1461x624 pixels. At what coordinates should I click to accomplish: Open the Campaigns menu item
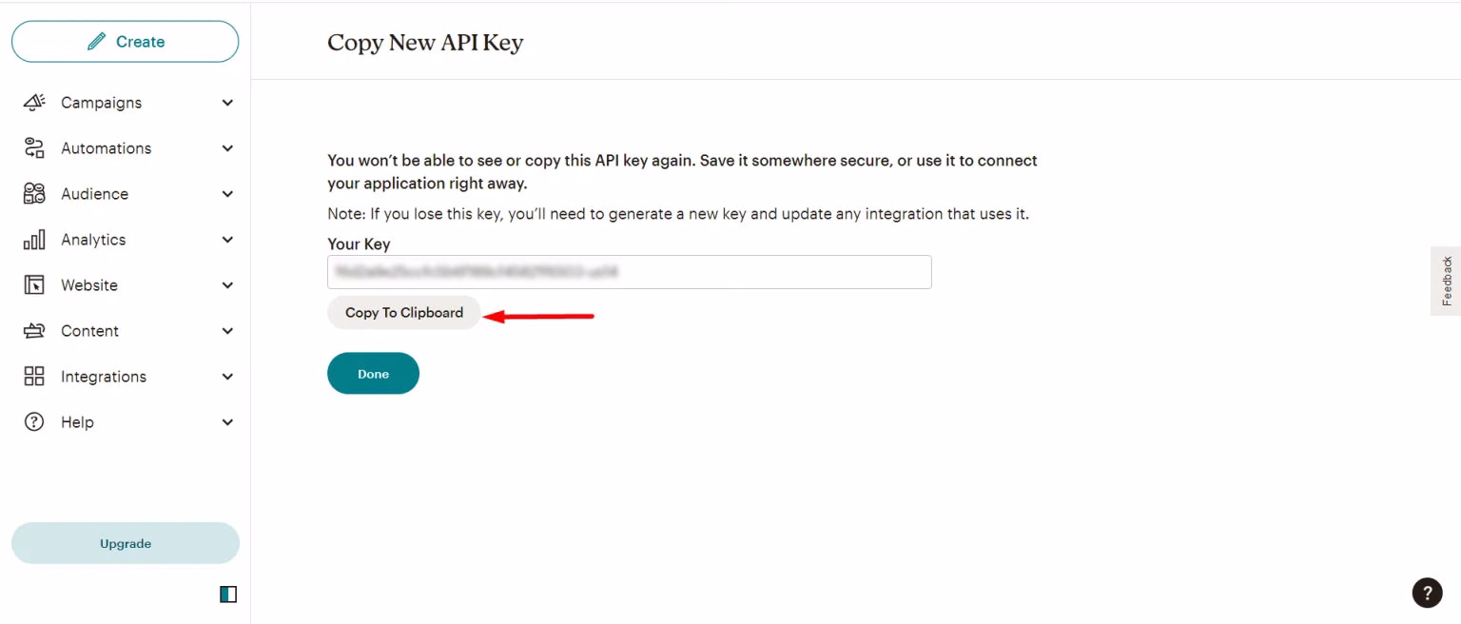pyautogui.click(x=125, y=103)
